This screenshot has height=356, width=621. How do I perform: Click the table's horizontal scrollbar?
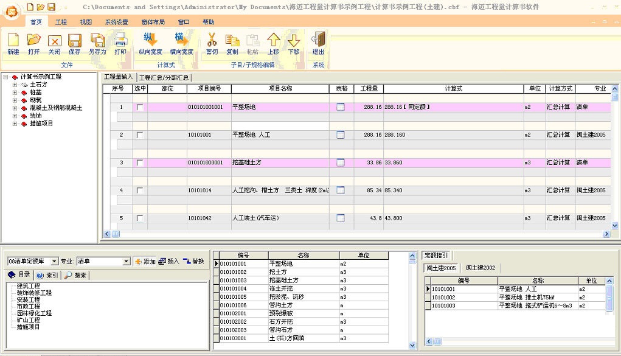(359, 234)
